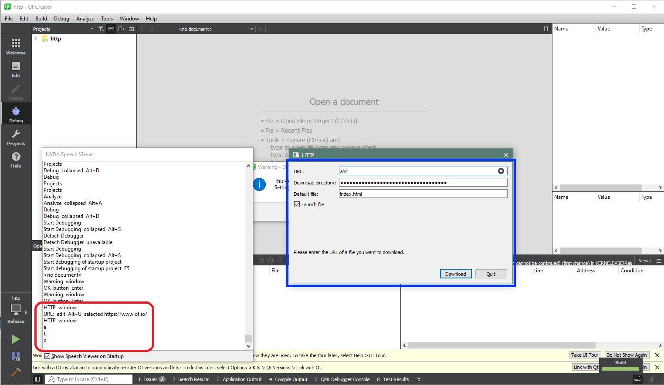This screenshot has width=664, height=385.
Task: Click the Build hammer icon
Action: point(16,372)
